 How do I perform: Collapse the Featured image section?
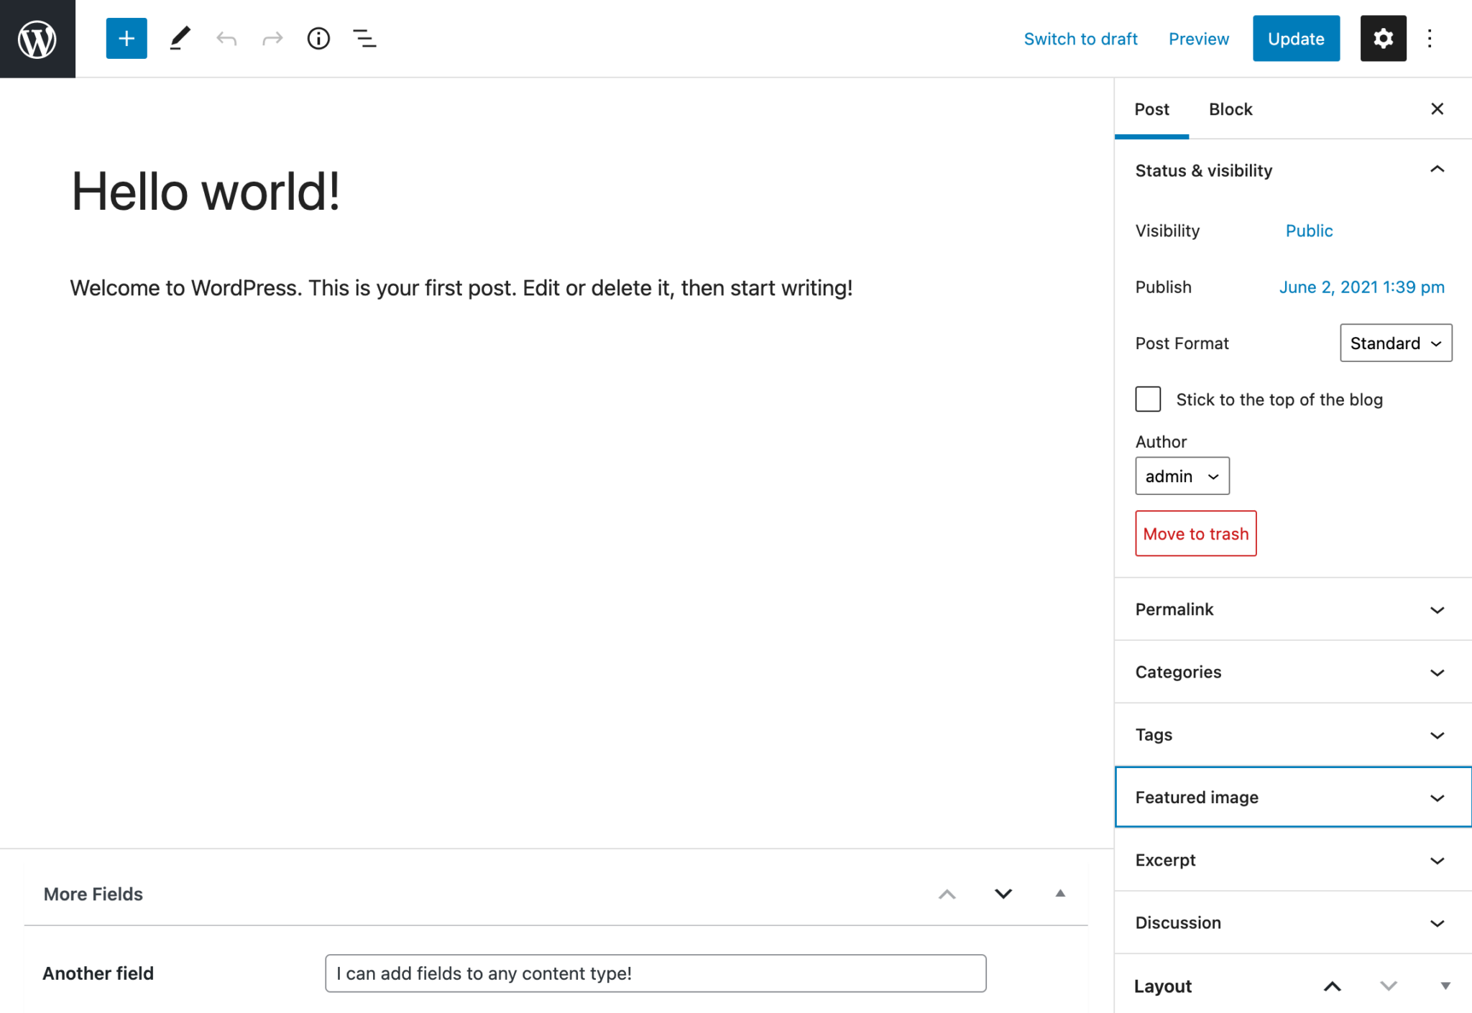coord(1292,797)
